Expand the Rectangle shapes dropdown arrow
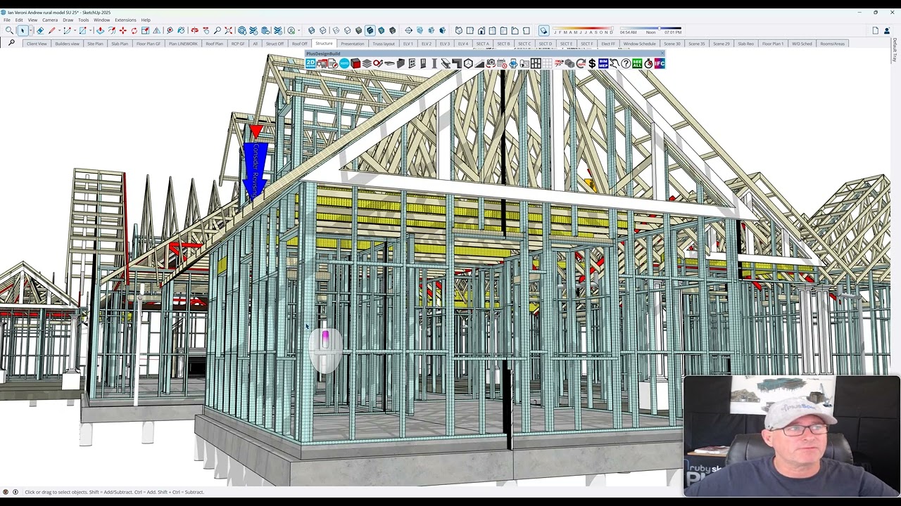Image resolution: width=901 pixels, height=506 pixels. (x=91, y=30)
